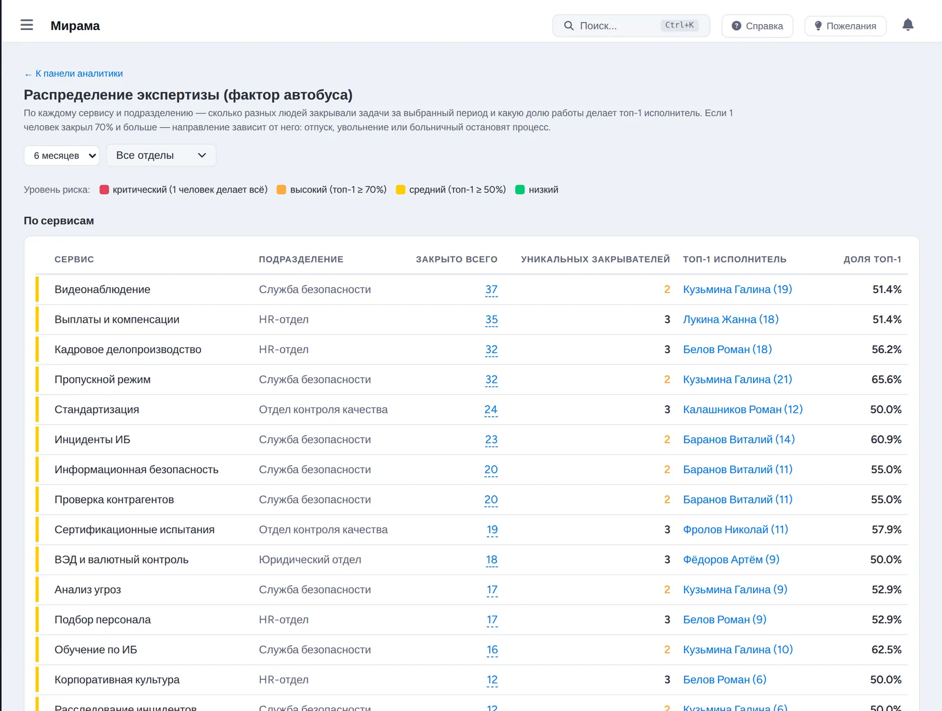Image resolution: width=942 pixels, height=711 pixels.
Task: Open the 23 closed count for Инциденты ИБ
Action: [491, 440]
